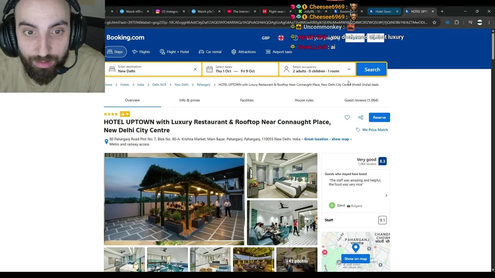Close the Flight search browser tab
The width and height of the screenshot is (495, 278).
(x=290, y=12)
